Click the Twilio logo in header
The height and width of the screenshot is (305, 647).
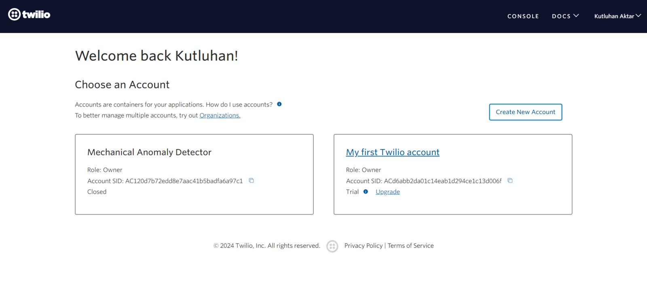click(x=29, y=15)
